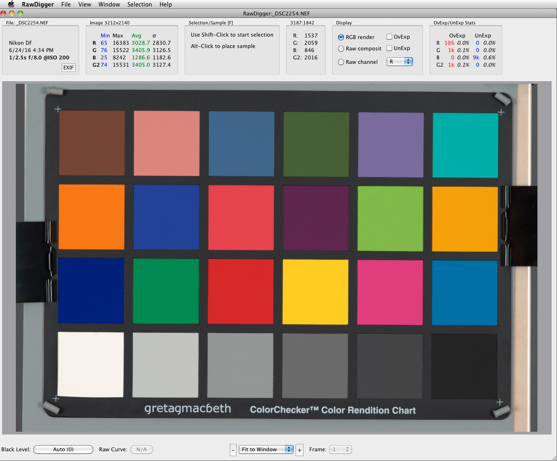Open the File menu

(66, 4)
